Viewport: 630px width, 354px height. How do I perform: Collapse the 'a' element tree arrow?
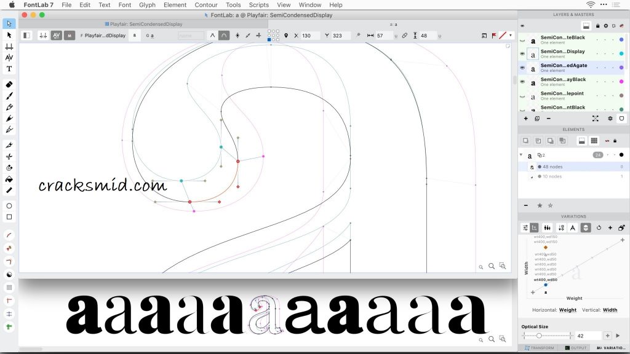(x=521, y=154)
